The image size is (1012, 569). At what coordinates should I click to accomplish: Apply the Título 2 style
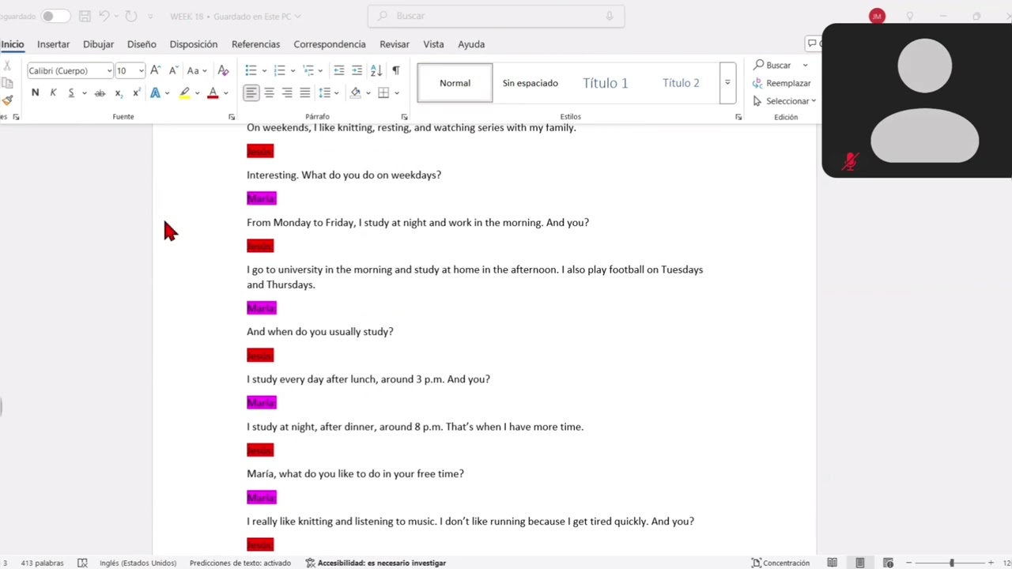[681, 83]
